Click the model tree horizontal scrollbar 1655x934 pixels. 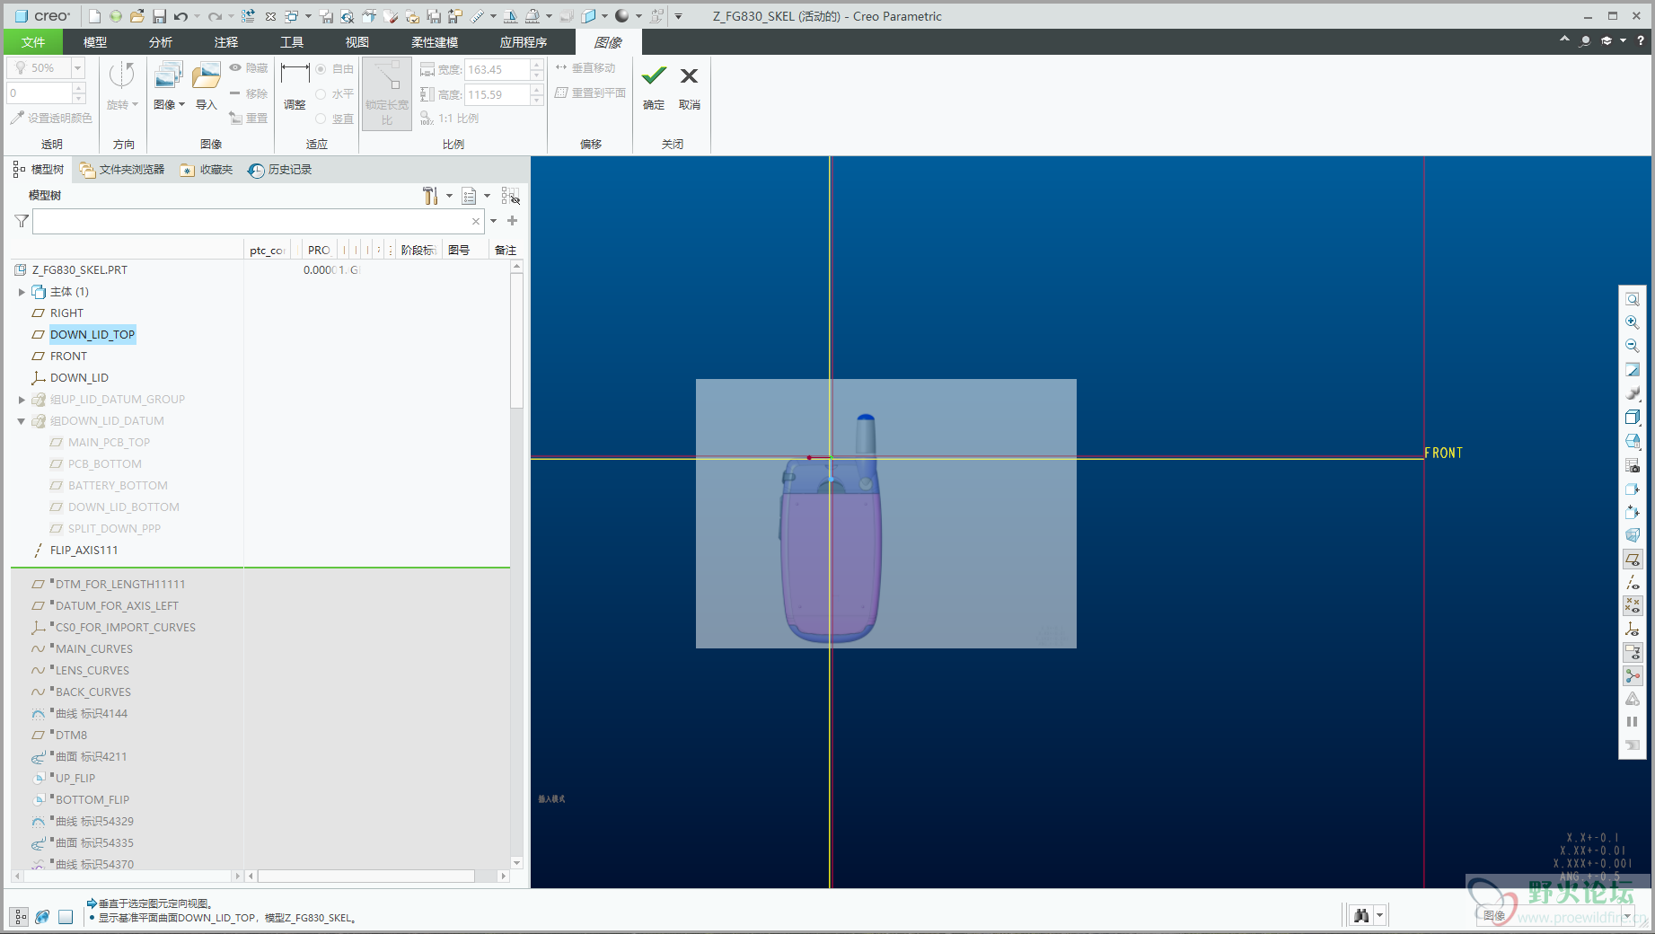pos(366,876)
